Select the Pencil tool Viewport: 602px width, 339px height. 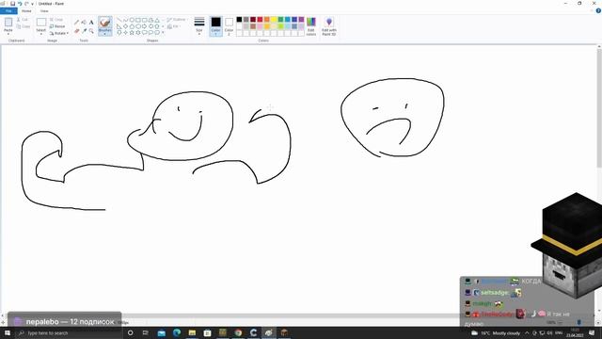pyautogui.click(x=76, y=23)
